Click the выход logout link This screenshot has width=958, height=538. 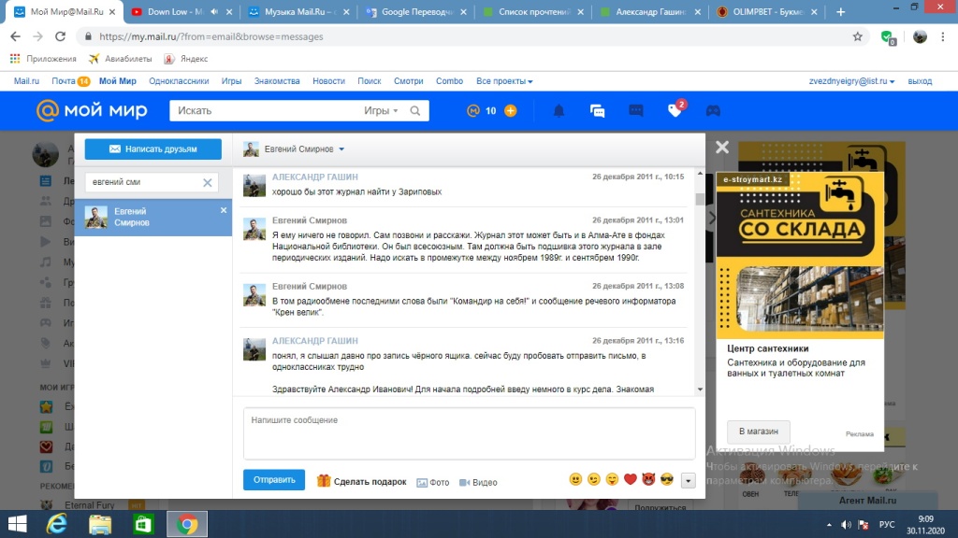pyautogui.click(x=920, y=81)
